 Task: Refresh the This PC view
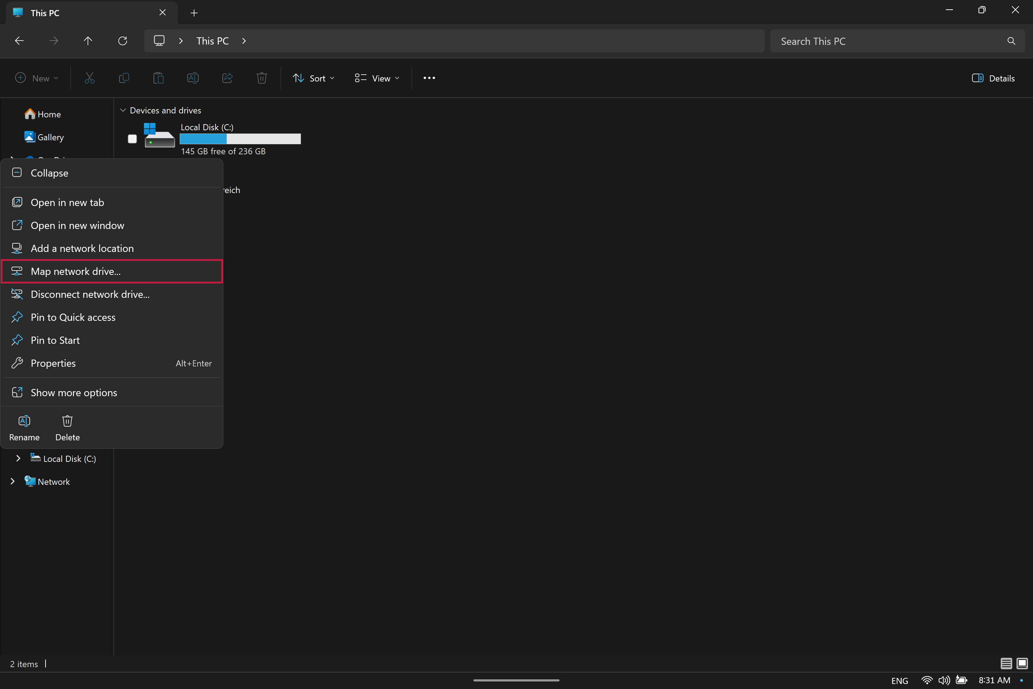pyautogui.click(x=123, y=41)
